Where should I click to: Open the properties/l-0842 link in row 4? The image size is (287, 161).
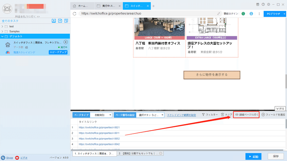tap(99, 144)
